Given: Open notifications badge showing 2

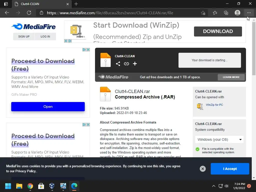Looking at the screenshot, I should pos(249,186).
